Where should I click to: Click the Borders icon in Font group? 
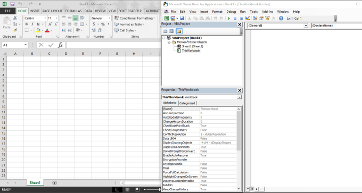27,30
